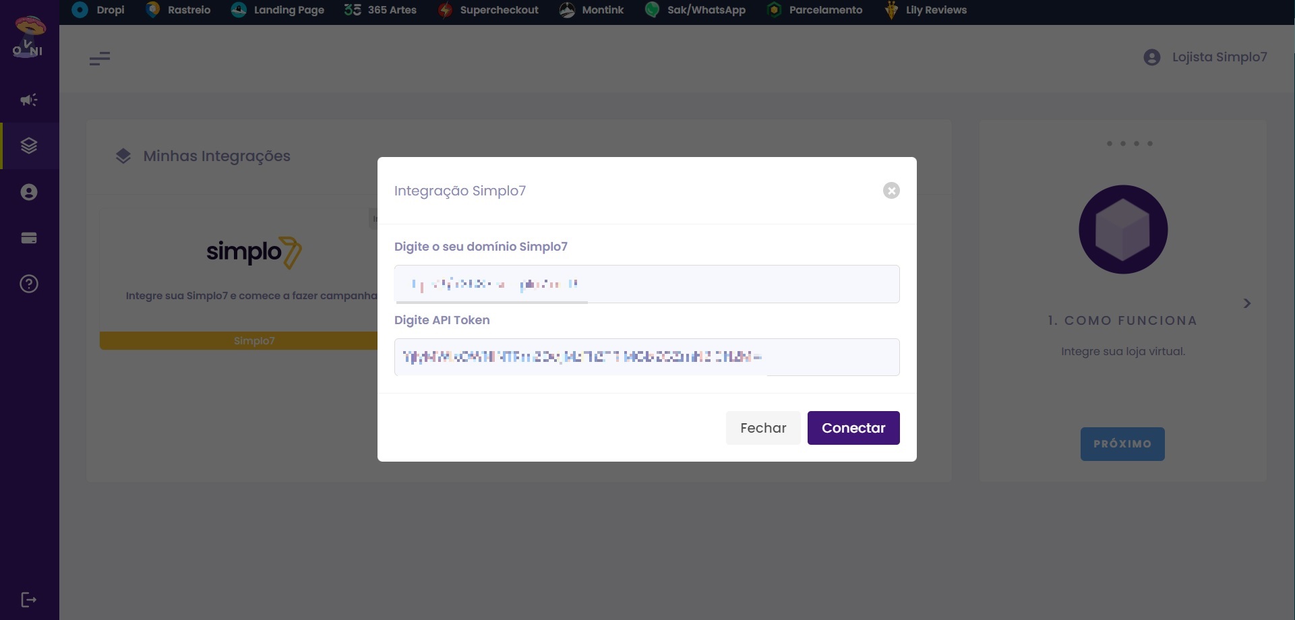
Task: Open the account profile sidebar icon
Action: 29,192
